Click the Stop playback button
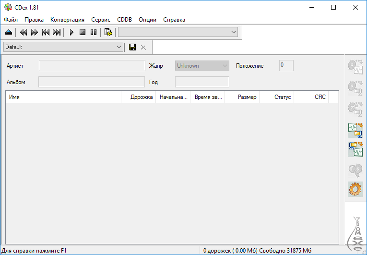This screenshot has width=367, height=255. 83,32
